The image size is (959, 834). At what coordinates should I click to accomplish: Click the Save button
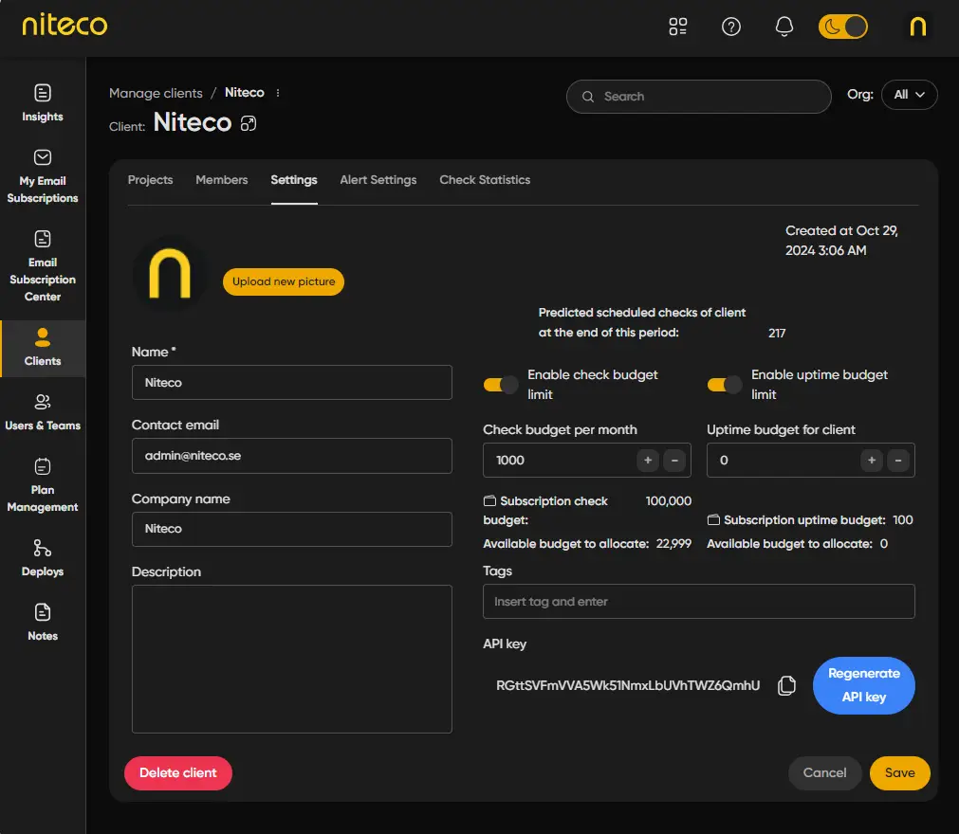899,773
